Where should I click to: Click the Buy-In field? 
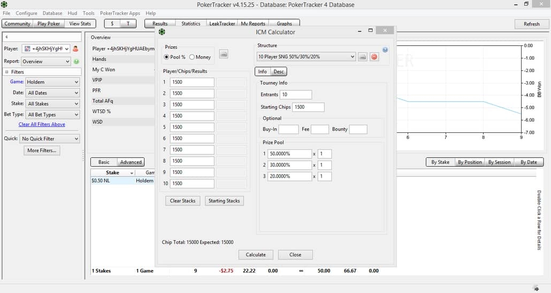pyautogui.click(x=288, y=129)
